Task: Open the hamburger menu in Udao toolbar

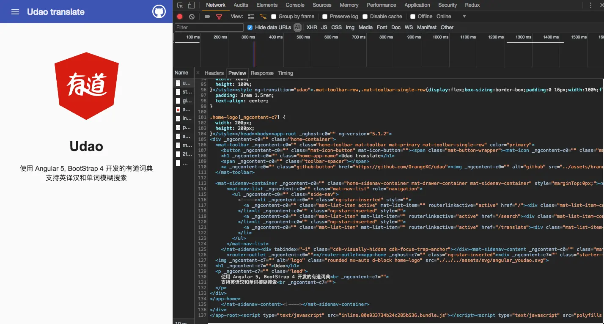Action: point(15,12)
